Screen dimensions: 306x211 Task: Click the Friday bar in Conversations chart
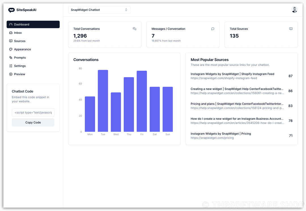(142, 101)
